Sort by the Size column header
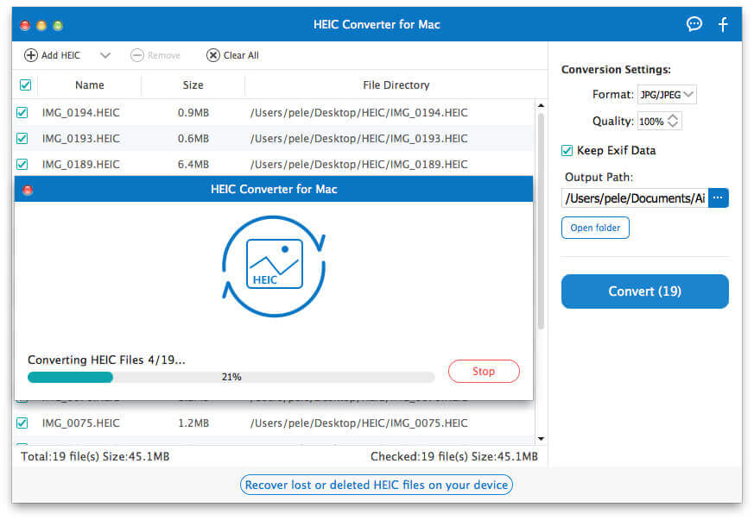 coord(193,85)
